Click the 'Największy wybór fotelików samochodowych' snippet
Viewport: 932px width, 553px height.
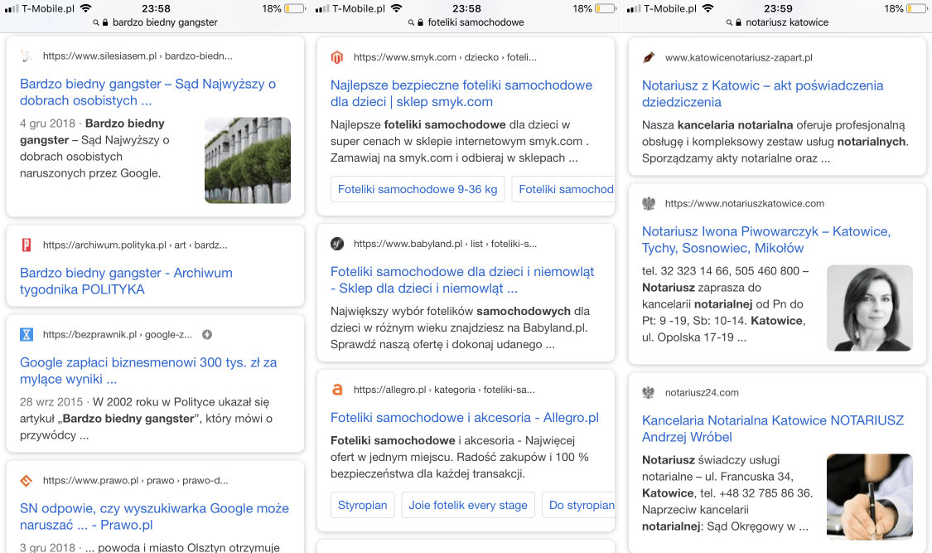pyautogui.click(x=460, y=327)
